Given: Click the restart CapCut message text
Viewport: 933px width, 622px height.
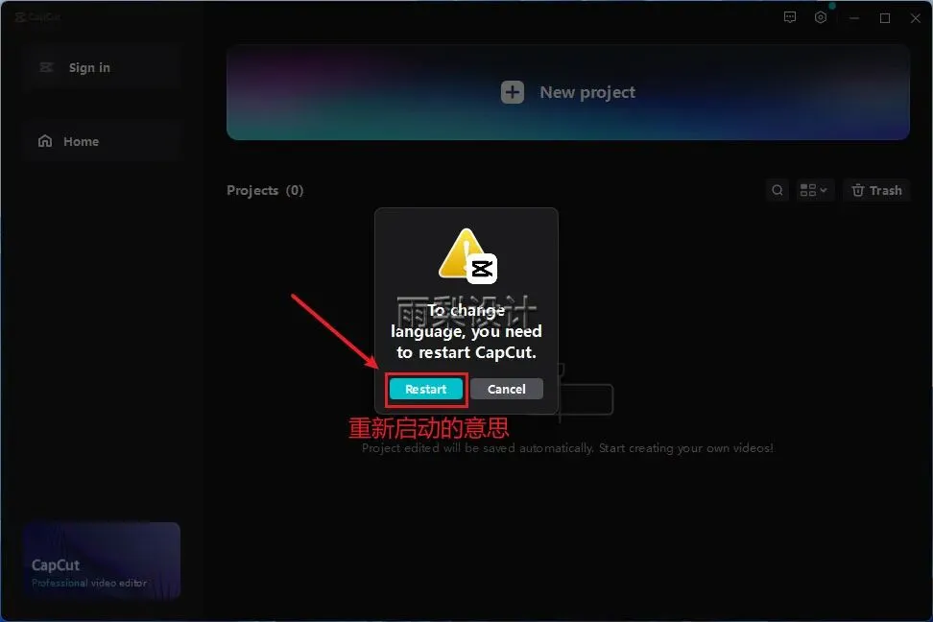Looking at the screenshot, I should click(x=466, y=331).
